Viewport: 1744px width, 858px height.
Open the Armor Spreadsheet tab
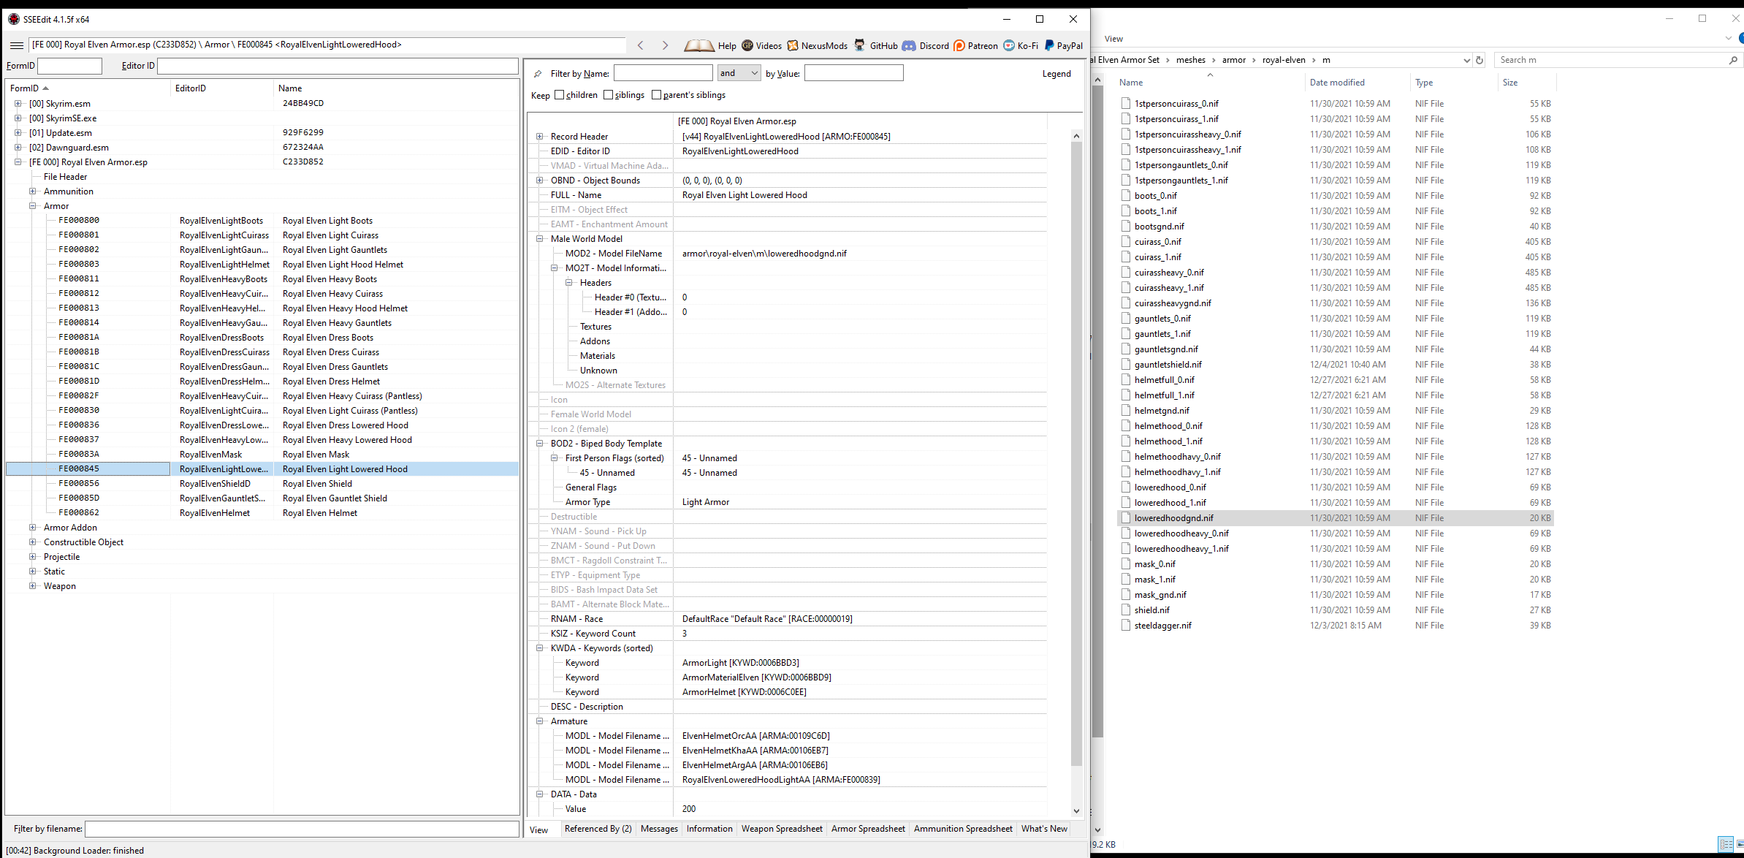[x=868, y=829]
